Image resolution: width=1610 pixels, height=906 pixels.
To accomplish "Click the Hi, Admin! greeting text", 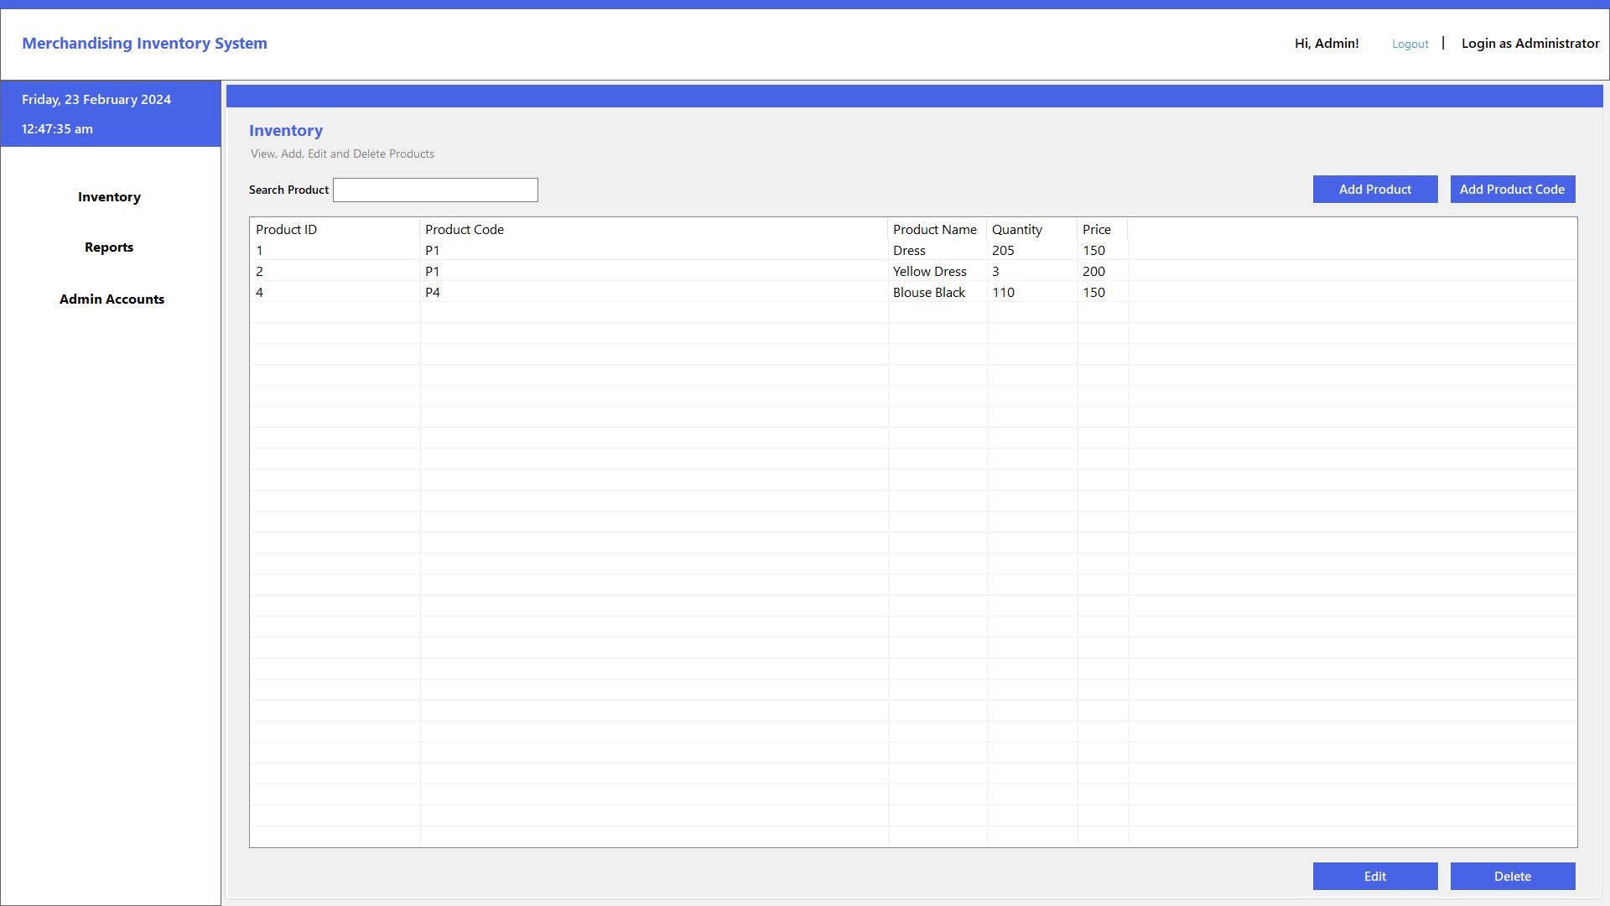I will tap(1327, 44).
